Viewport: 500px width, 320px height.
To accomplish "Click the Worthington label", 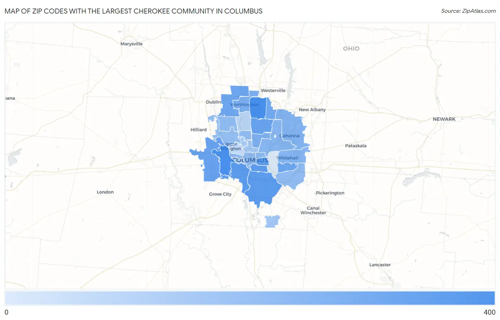I will 245,105.
